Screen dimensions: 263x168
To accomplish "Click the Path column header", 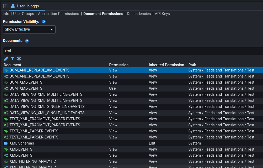I will [x=192, y=65].
